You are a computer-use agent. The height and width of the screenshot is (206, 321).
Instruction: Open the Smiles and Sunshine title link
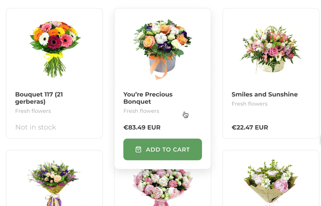[x=264, y=94]
